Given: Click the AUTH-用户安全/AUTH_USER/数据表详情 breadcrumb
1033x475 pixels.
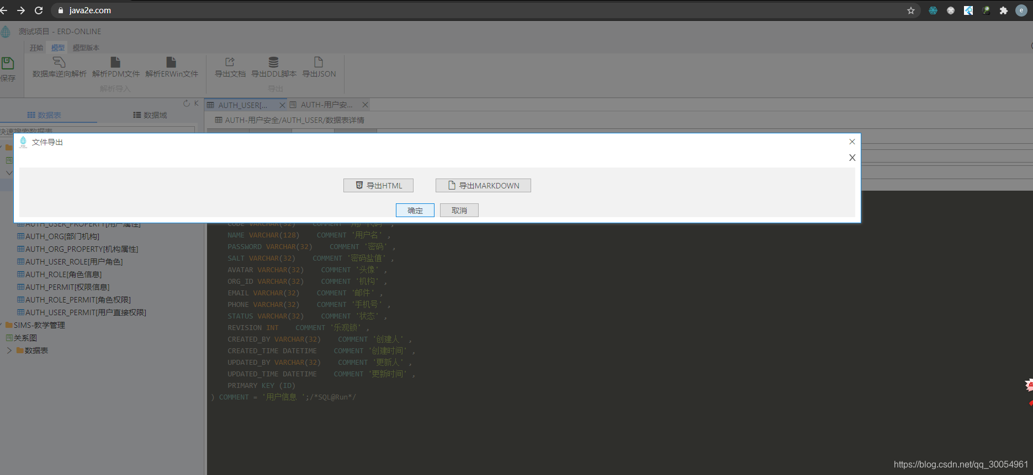Looking at the screenshot, I should coord(294,120).
